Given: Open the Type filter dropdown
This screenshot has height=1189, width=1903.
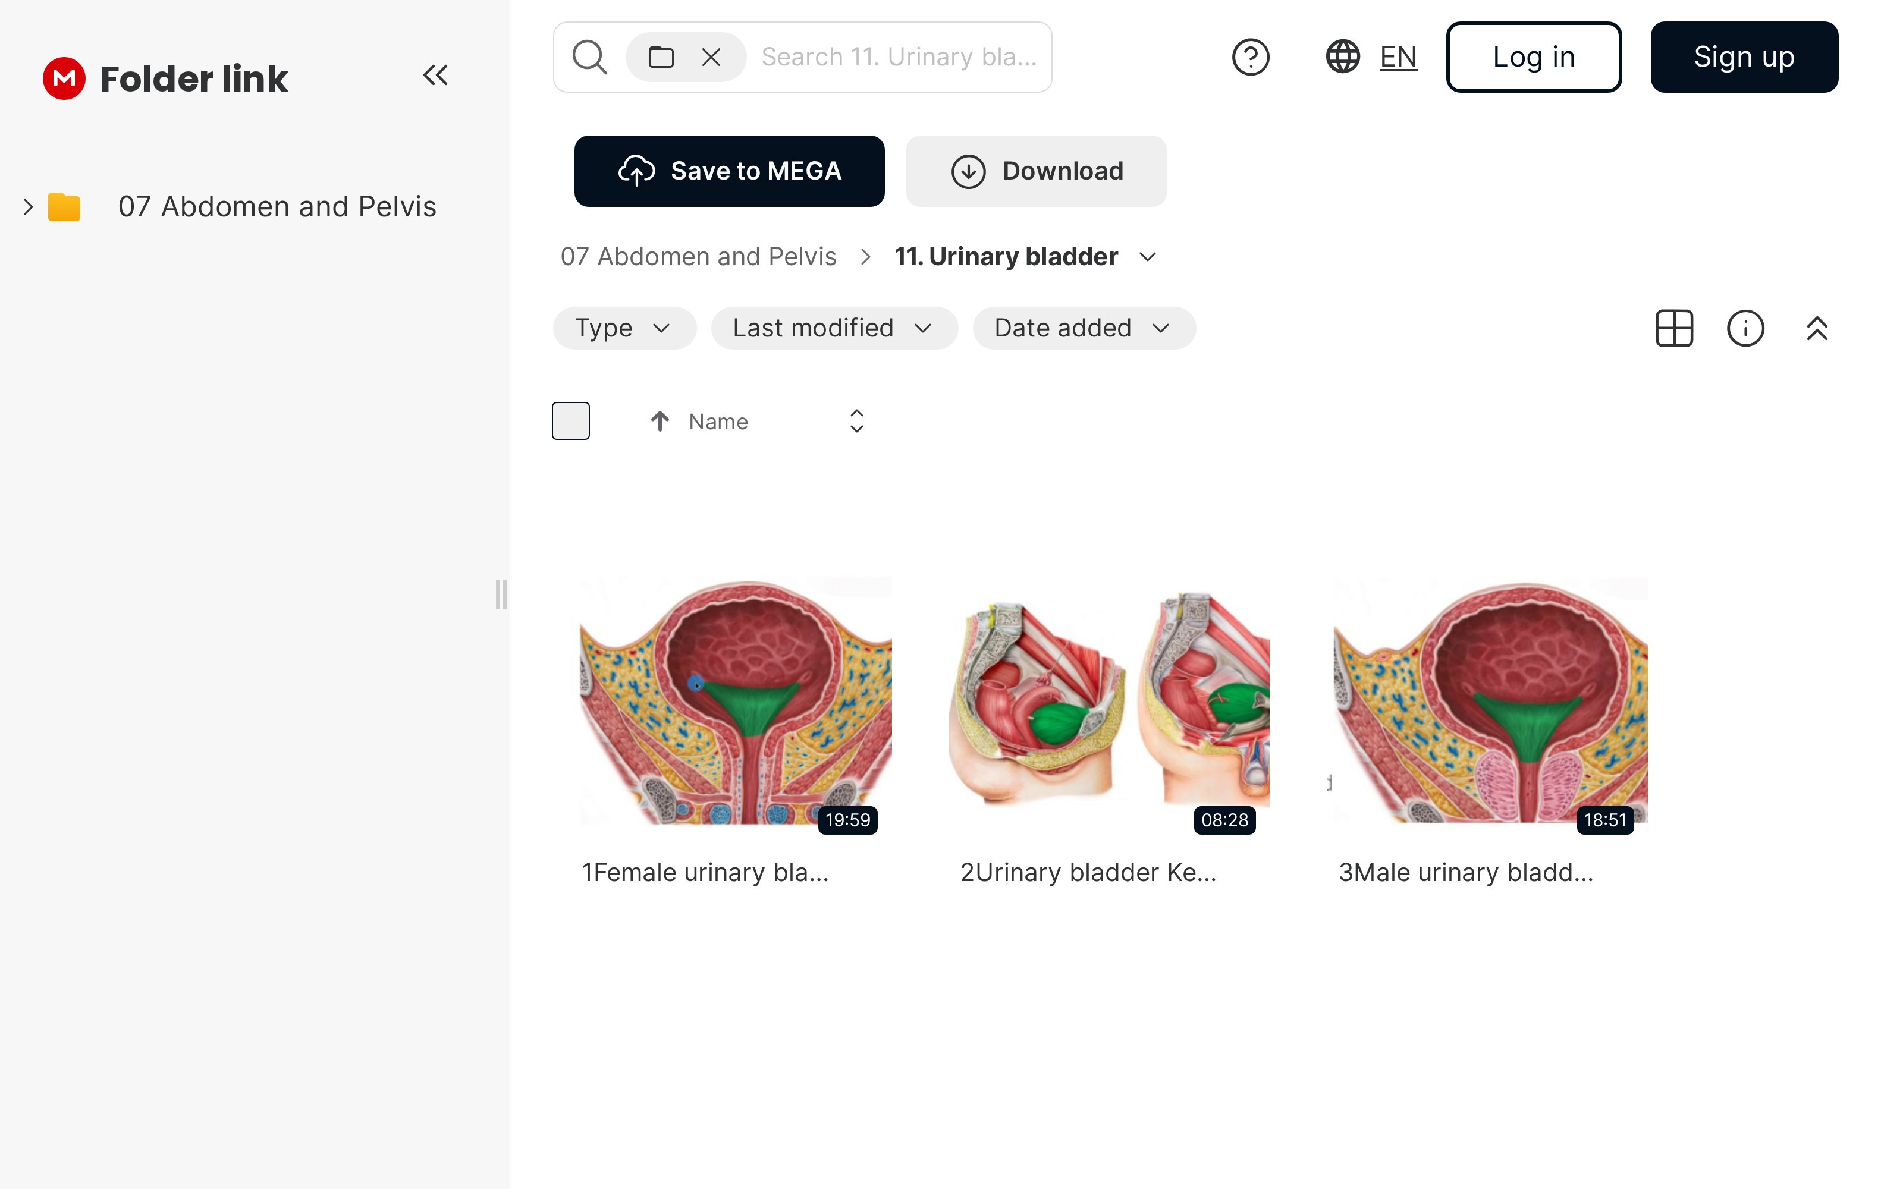Looking at the screenshot, I should (x=624, y=328).
